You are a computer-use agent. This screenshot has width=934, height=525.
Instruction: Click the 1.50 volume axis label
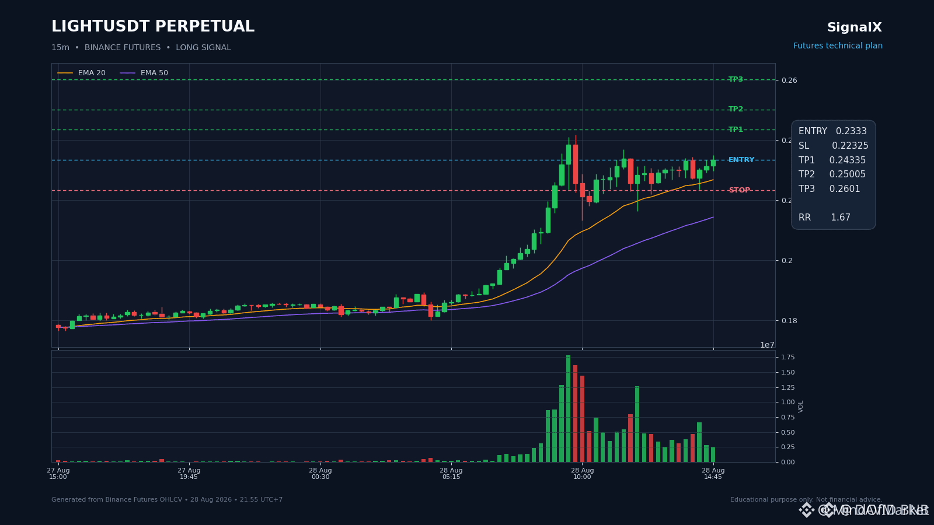[787, 373]
